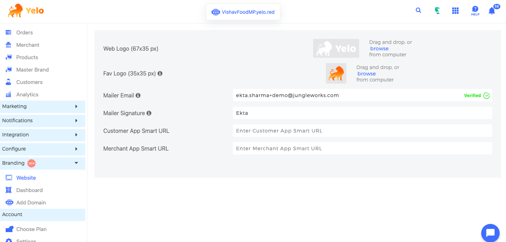Click the Products sidebar icon
Viewport: 506px width, 242px height.
8,57
